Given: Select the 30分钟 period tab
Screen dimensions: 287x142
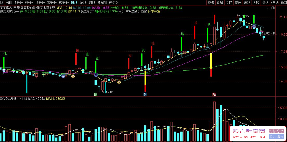Looking at the screenshot, I should [x=52, y=3].
